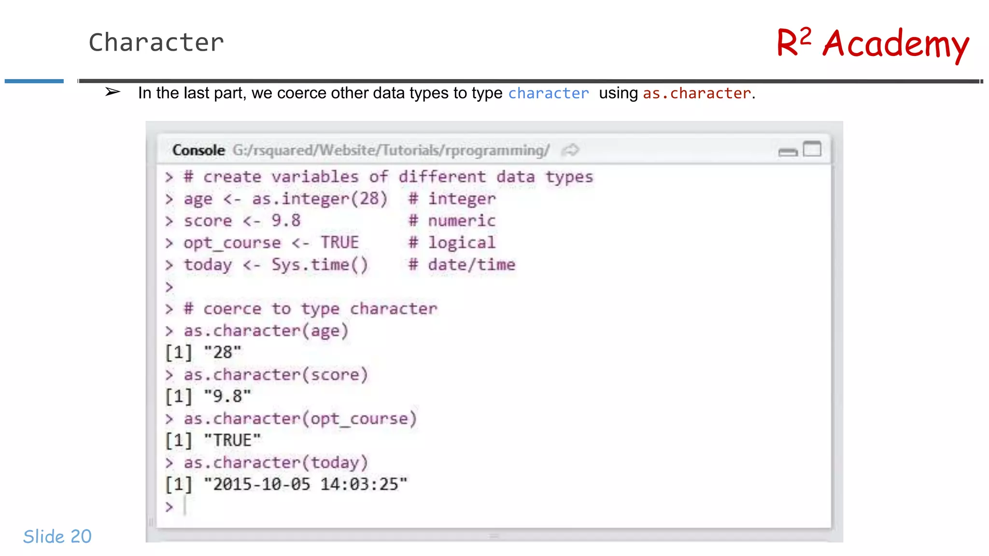Click the blue 'character' keyword in the sentence

(x=548, y=93)
